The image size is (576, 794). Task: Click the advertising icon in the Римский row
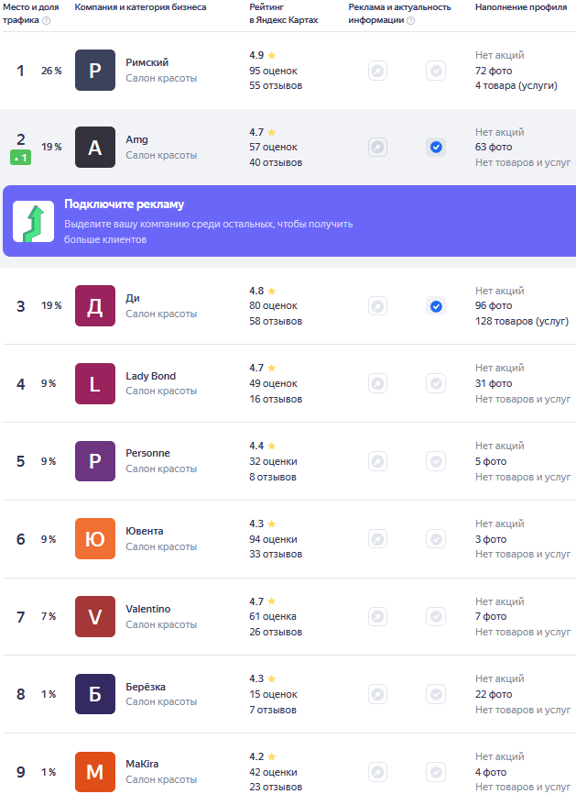(x=377, y=71)
